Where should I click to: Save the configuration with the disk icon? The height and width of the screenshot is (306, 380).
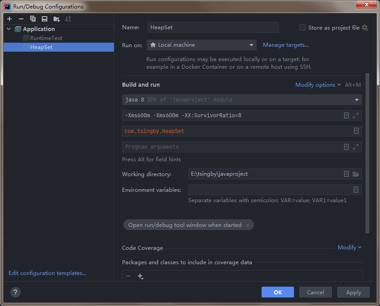pyautogui.click(x=44, y=19)
